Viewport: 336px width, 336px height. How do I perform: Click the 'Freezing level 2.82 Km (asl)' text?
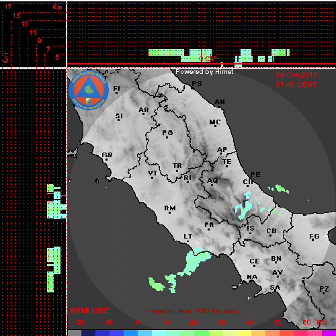click(193, 311)
